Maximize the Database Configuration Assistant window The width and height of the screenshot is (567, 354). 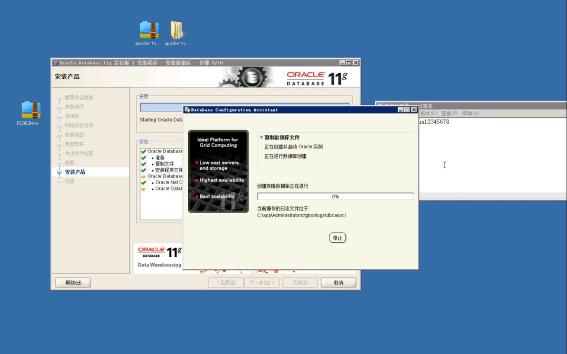[x=407, y=110]
